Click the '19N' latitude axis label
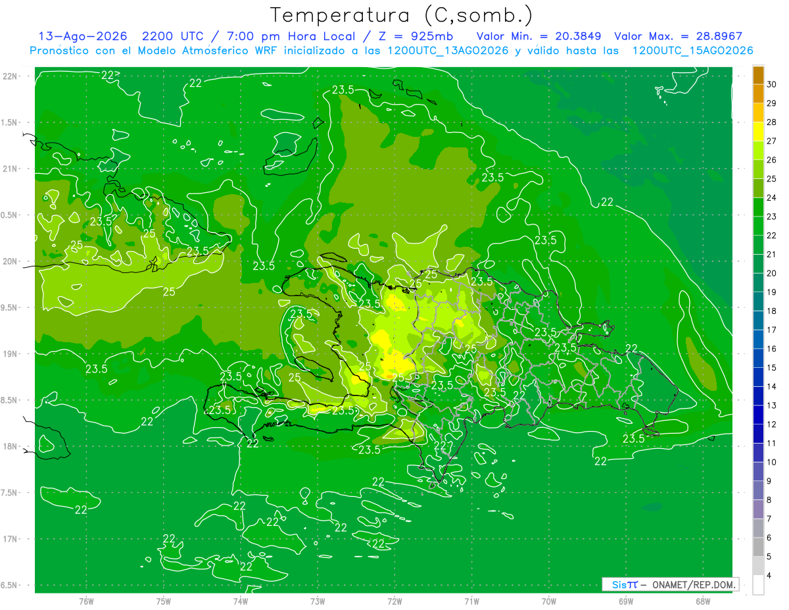 (x=11, y=354)
